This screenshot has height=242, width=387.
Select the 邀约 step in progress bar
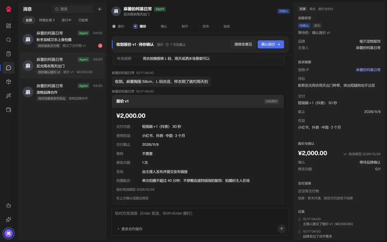tap(118, 26)
